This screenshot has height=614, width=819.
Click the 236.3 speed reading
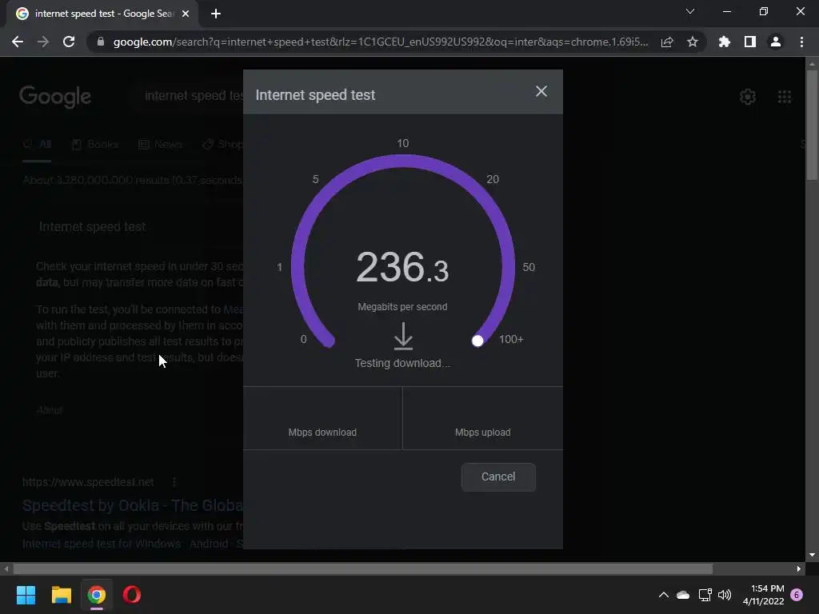coord(402,267)
